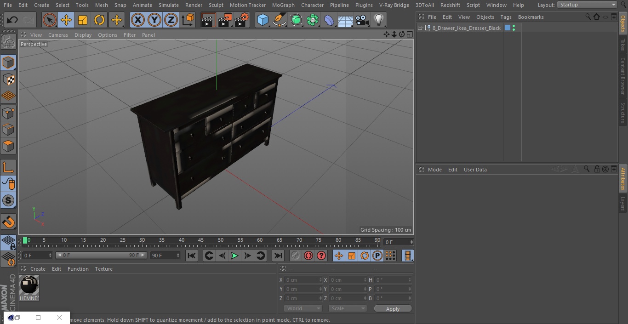
Task: Enable the Axis mode icon
Action: (x=8, y=167)
